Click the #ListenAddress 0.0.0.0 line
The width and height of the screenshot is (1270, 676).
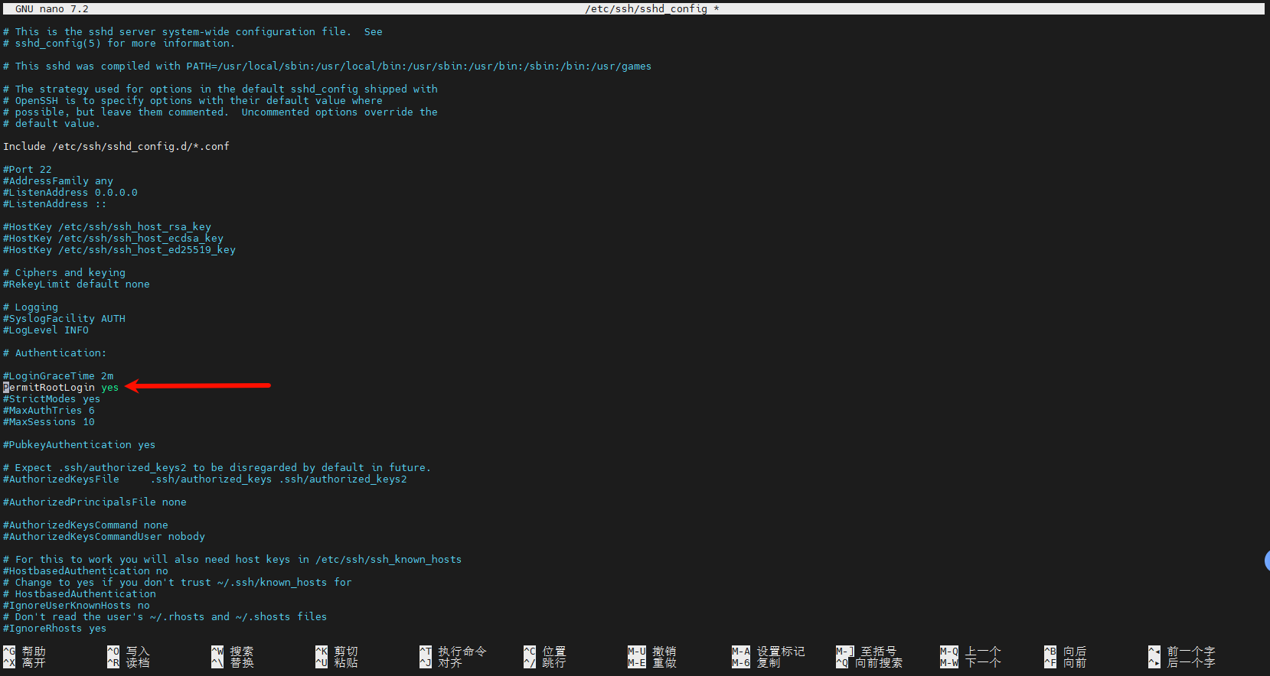[70, 193]
